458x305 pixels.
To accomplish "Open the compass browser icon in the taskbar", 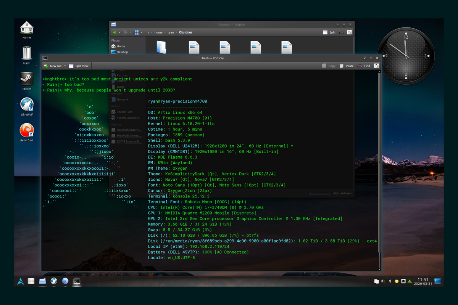I will tap(54, 281).
